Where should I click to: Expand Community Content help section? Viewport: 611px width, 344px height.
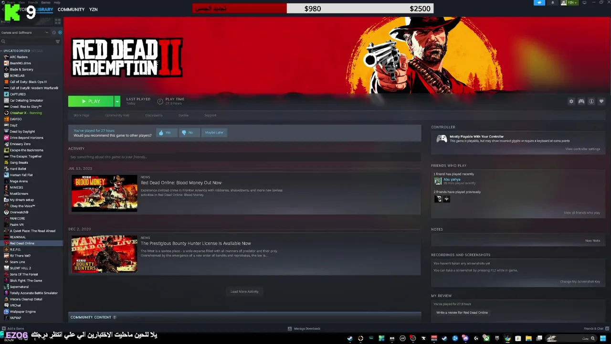click(114, 317)
